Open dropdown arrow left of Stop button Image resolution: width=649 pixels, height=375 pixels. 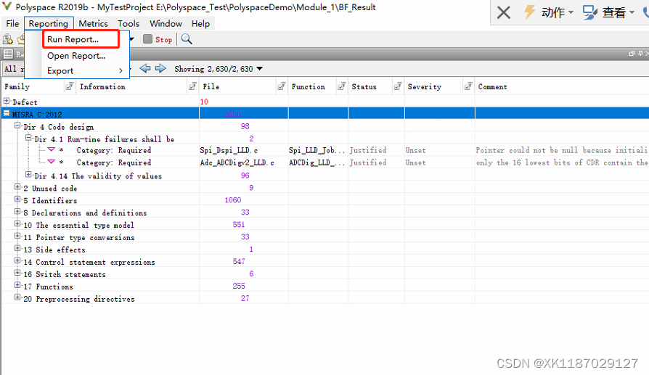[x=132, y=39]
